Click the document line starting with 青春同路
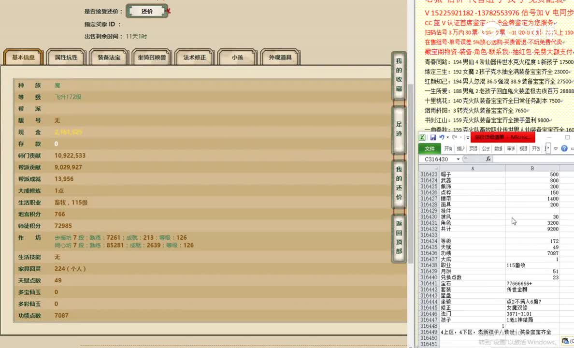Screen dimensions: 574x348 pyautogui.click(x=499, y=62)
